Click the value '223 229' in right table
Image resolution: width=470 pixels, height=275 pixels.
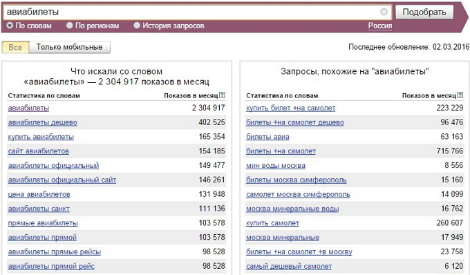tap(450, 108)
